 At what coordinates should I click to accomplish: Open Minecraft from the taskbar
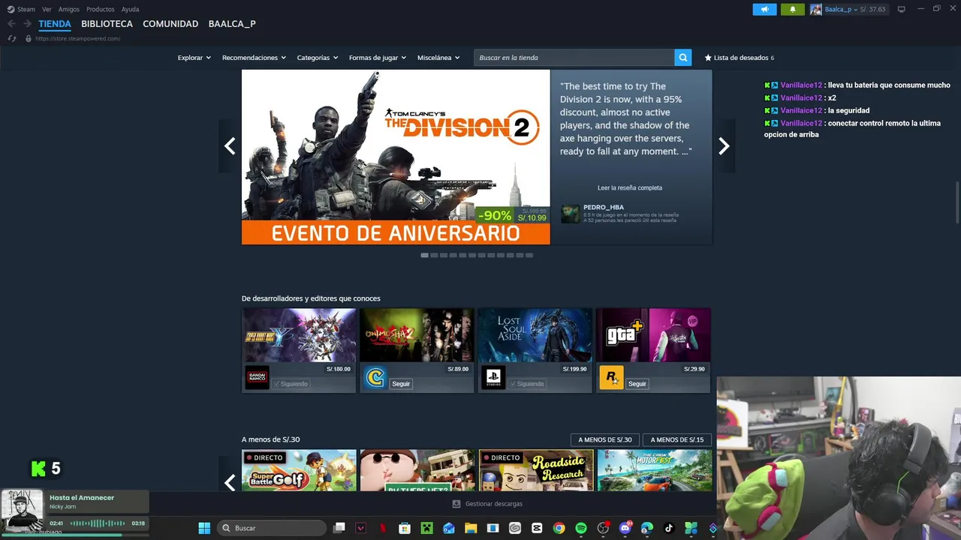click(x=426, y=528)
